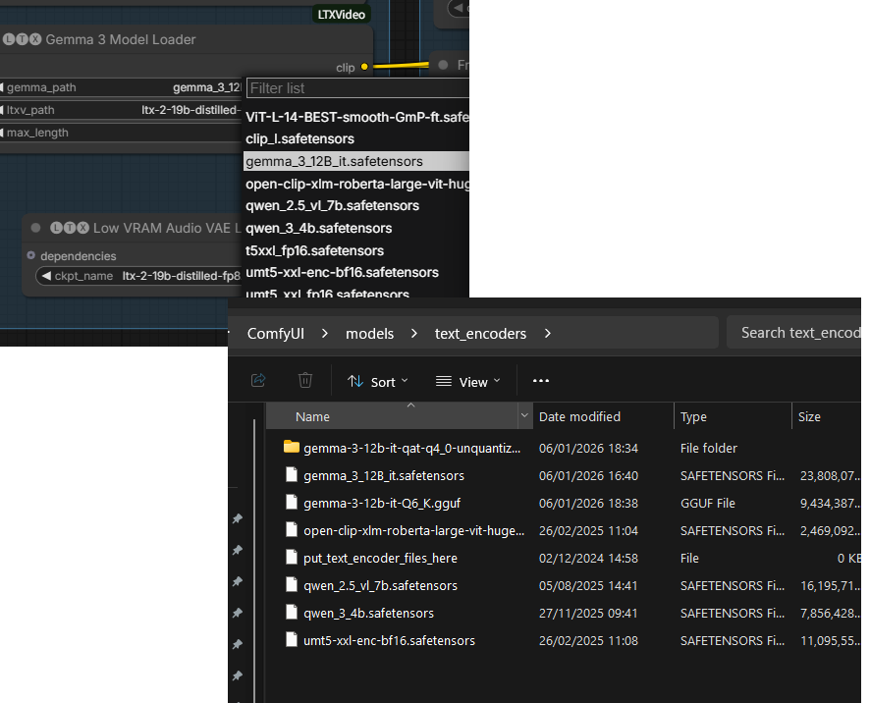Open the three-dot See more menu
The width and height of the screenshot is (870, 703).
click(541, 381)
